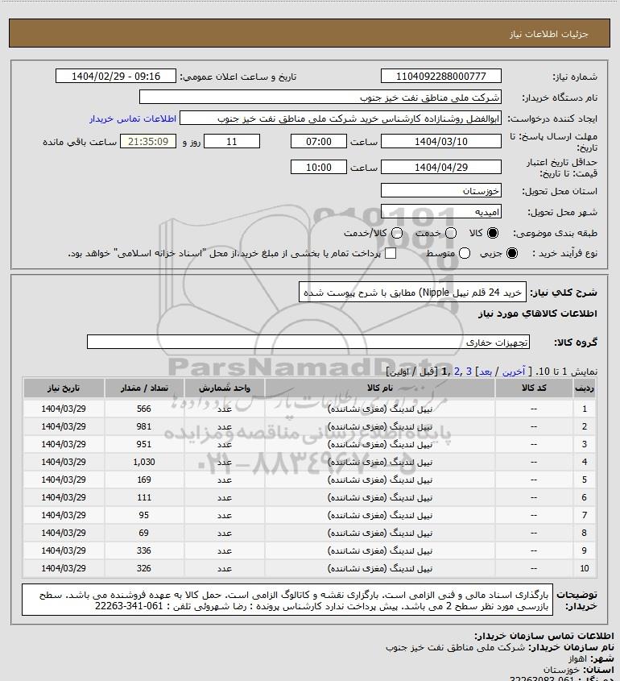The height and width of the screenshot is (681, 620).
Task: Click quantity 95 in row 7
Action: coord(144,515)
